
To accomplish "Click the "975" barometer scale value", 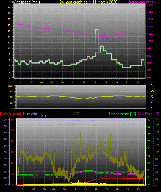I will click(149, 78).
